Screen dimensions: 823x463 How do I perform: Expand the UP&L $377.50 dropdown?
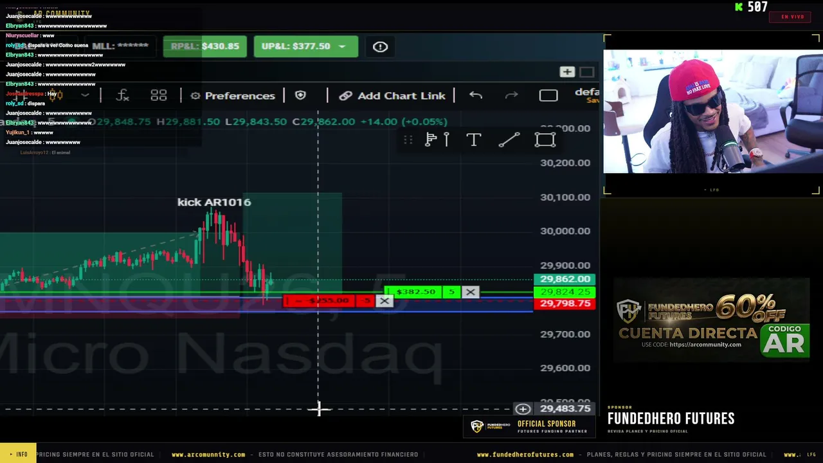[342, 46]
